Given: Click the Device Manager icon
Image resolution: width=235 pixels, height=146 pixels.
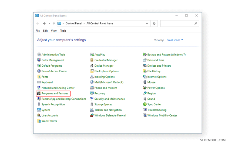Looking at the screenshot, I should pos(92,66).
